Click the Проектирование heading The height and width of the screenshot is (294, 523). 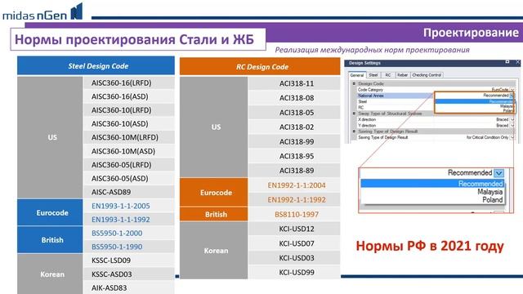pyautogui.click(x=471, y=33)
